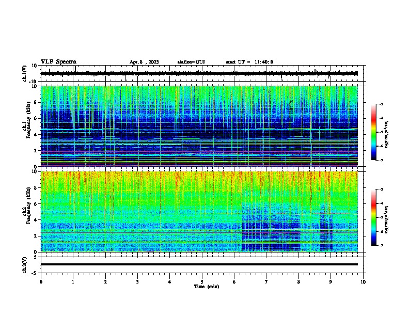This screenshot has height=316, width=409.
Task: Click the 'VLF Spectra' plot title
Action: click(x=58, y=62)
